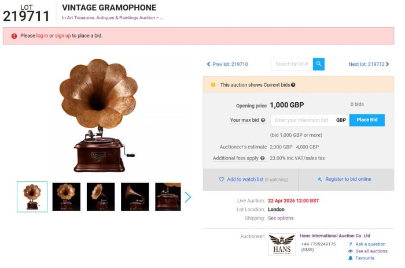
Task: Open shipping See options link
Action: point(281,218)
